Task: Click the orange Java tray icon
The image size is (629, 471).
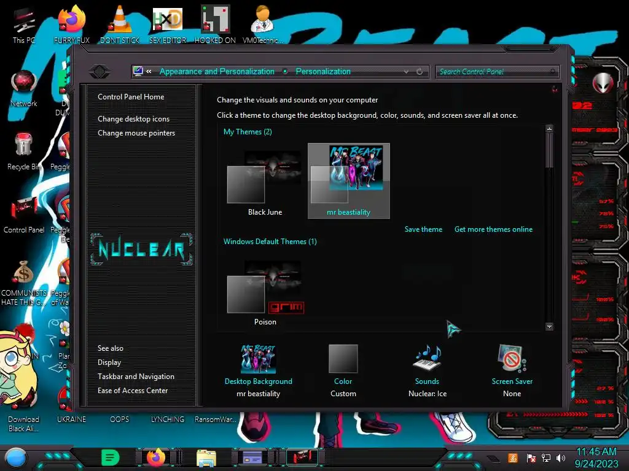Action: point(512,458)
